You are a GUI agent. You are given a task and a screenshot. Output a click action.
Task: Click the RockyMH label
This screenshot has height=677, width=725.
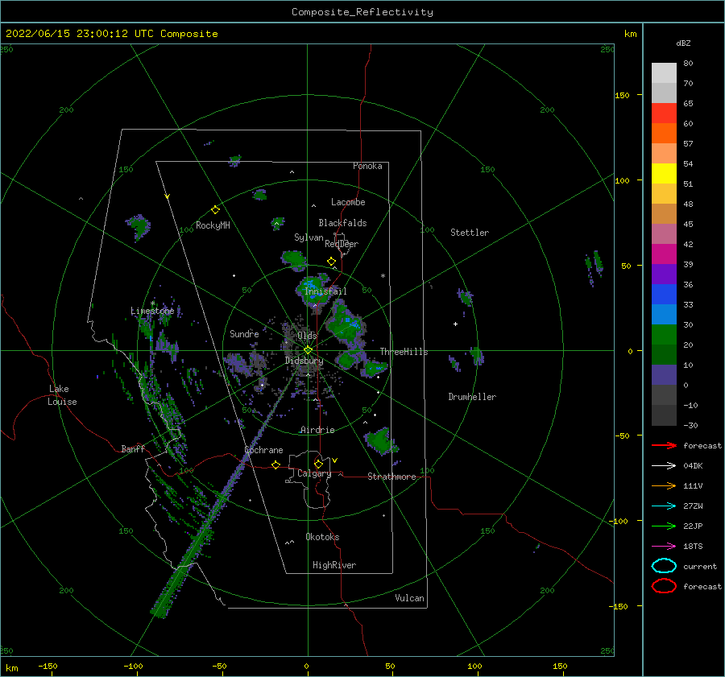[213, 225]
